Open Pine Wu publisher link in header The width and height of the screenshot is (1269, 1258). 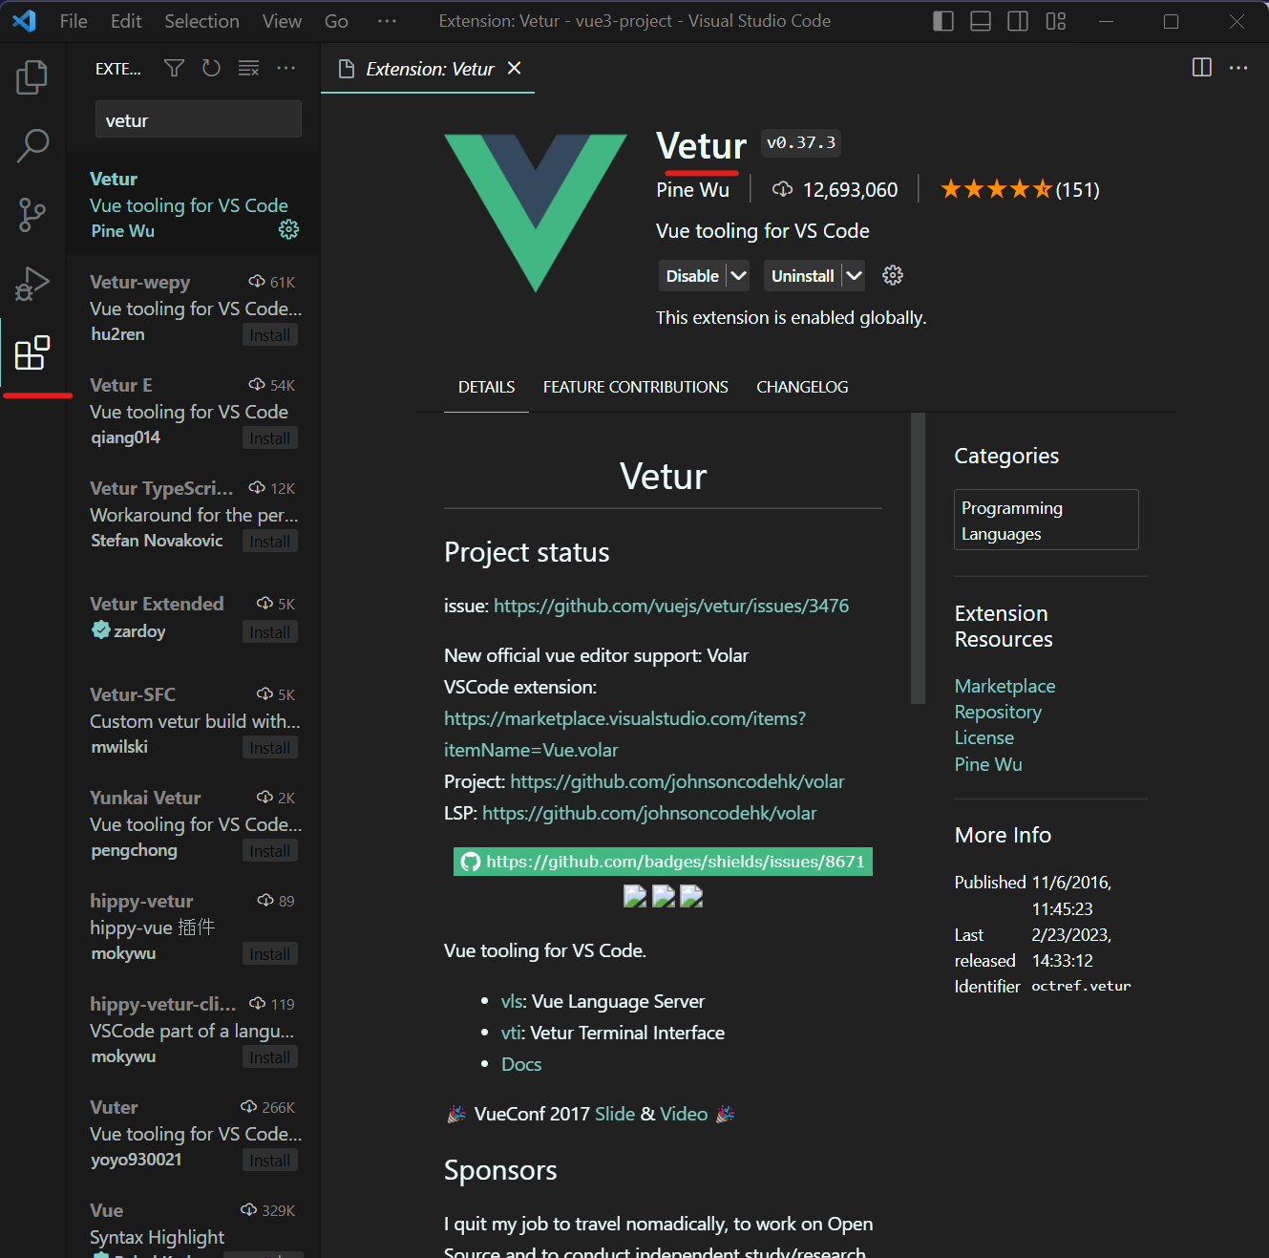click(x=692, y=190)
